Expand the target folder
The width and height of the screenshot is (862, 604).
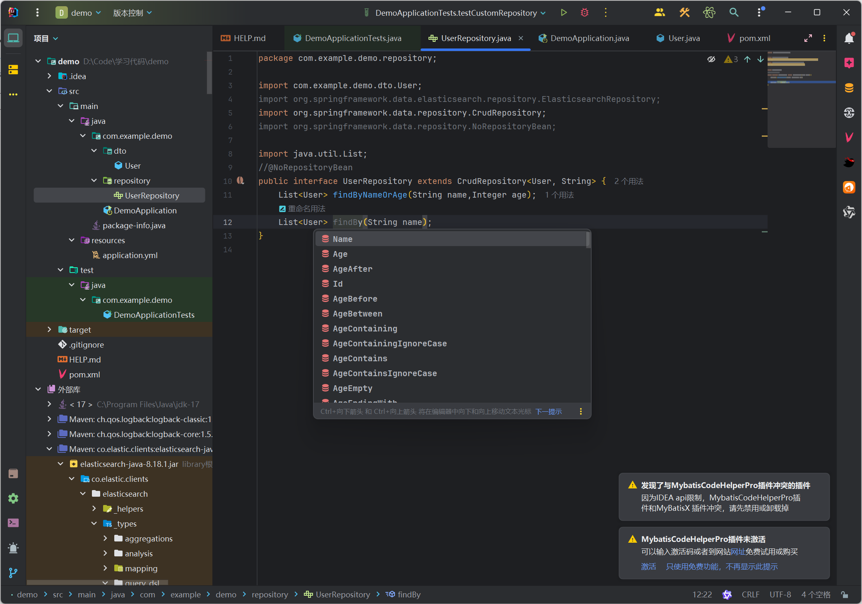pyautogui.click(x=49, y=329)
